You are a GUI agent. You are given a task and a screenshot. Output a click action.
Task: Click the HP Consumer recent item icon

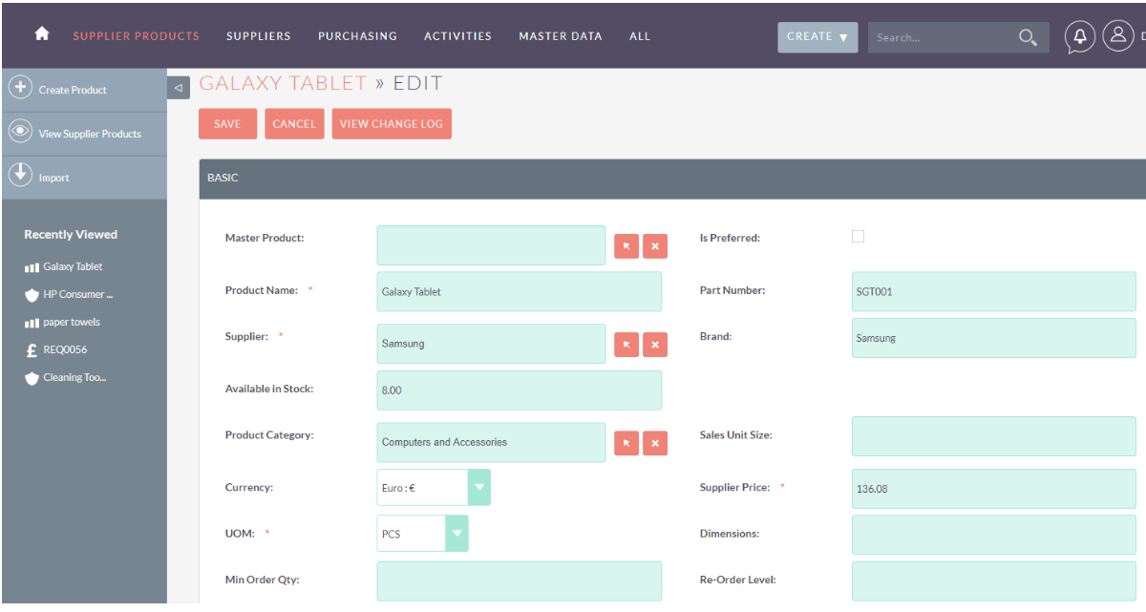[32, 295]
